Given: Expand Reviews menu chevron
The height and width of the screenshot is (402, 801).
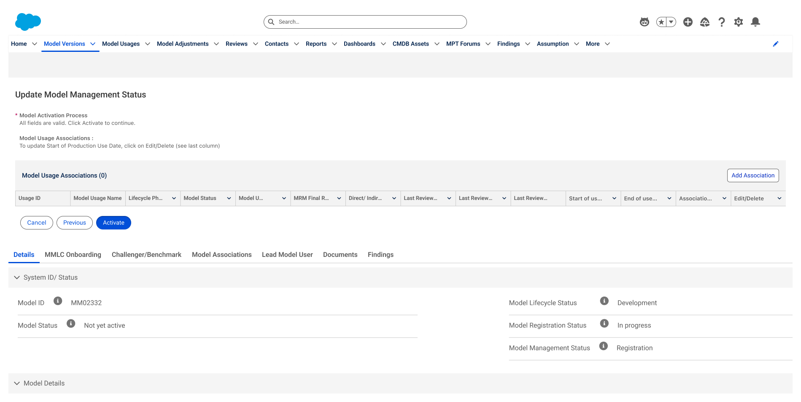Looking at the screenshot, I should pos(256,44).
